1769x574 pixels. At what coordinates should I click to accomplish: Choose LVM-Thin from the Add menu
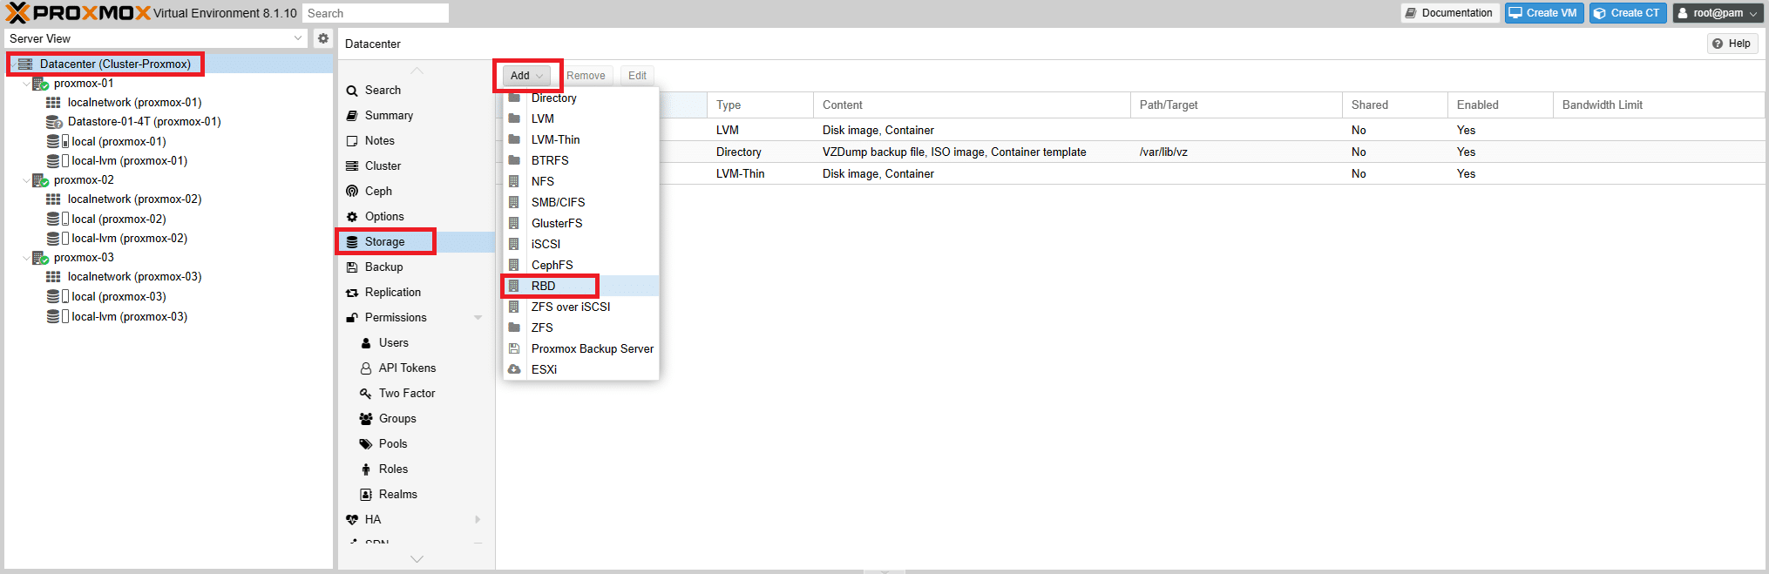(581, 140)
